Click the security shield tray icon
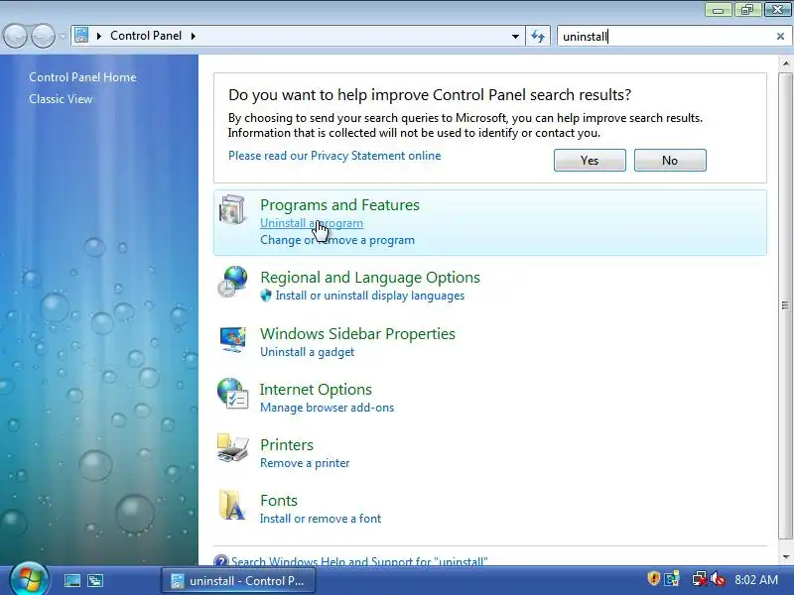The image size is (794, 595). [654, 578]
